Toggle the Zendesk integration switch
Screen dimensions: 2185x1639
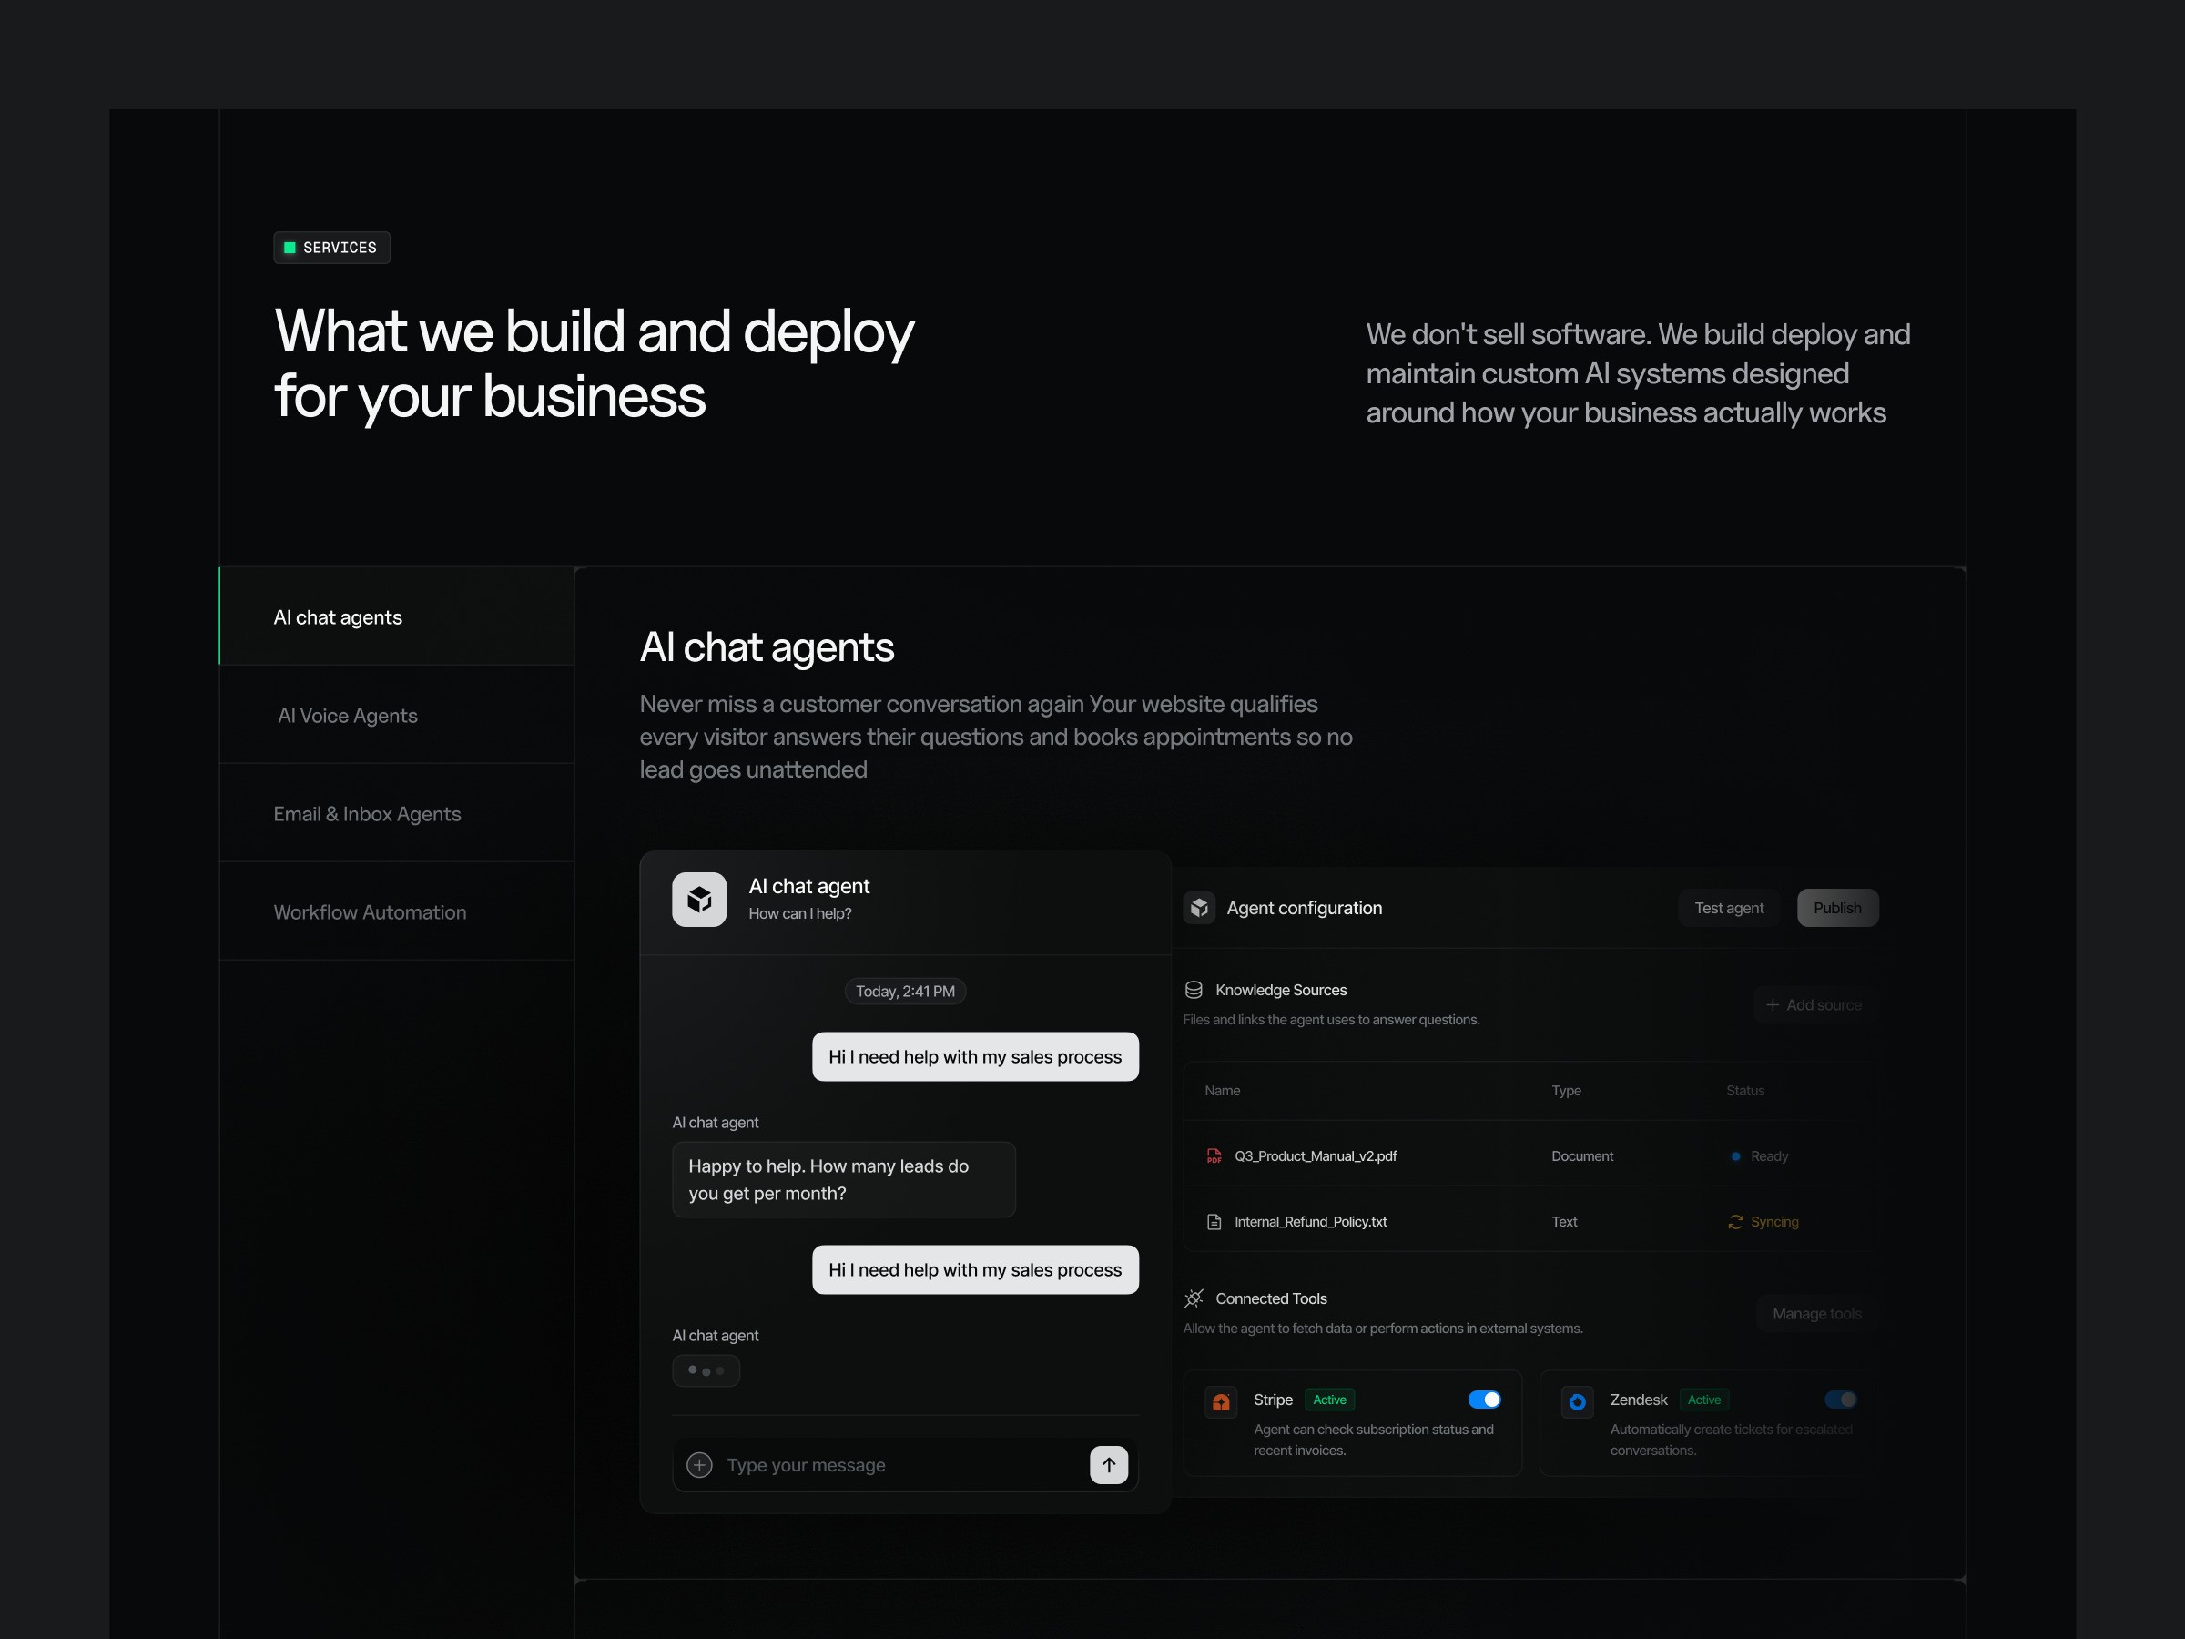pos(1840,1399)
